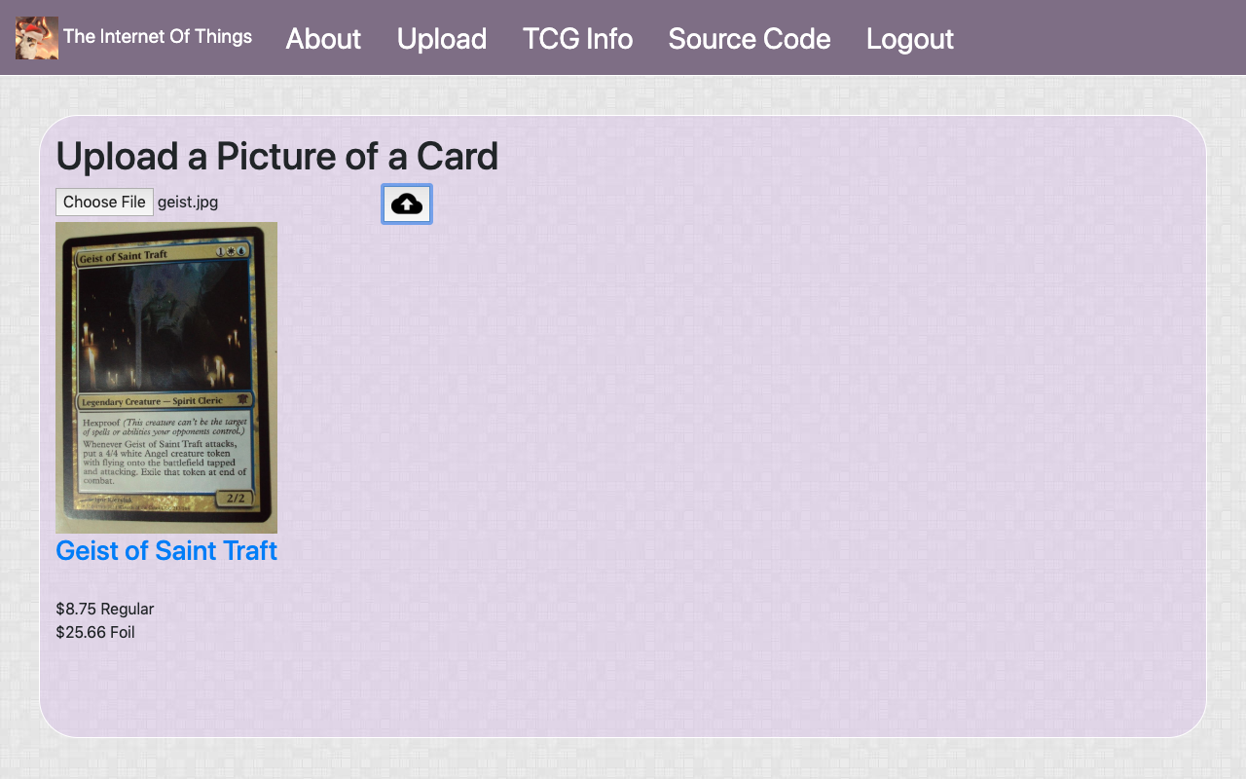Image resolution: width=1246 pixels, height=779 pixels.
Task: View the Source Code link
Action: click(750, 39)
